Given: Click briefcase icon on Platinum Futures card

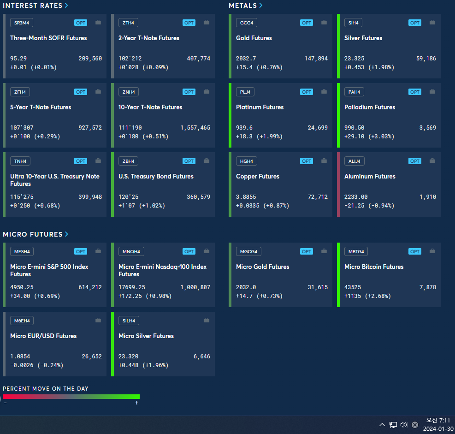Looking at the screenshot, I should tap(324, 91).
